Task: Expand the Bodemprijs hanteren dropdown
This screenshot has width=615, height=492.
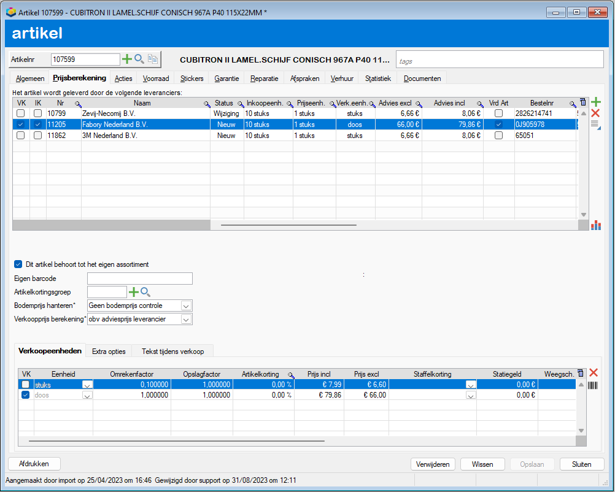Action: (x=187, y=306)
